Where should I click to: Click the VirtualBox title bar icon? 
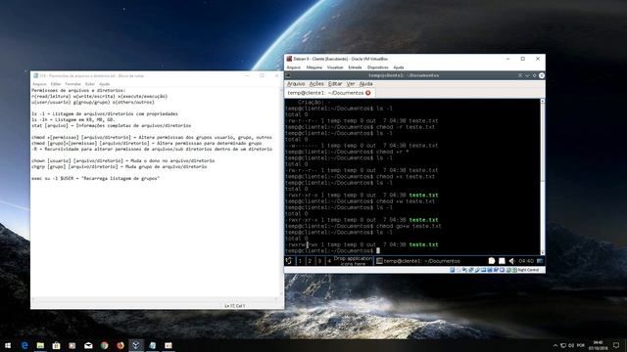tap(289, 59)
